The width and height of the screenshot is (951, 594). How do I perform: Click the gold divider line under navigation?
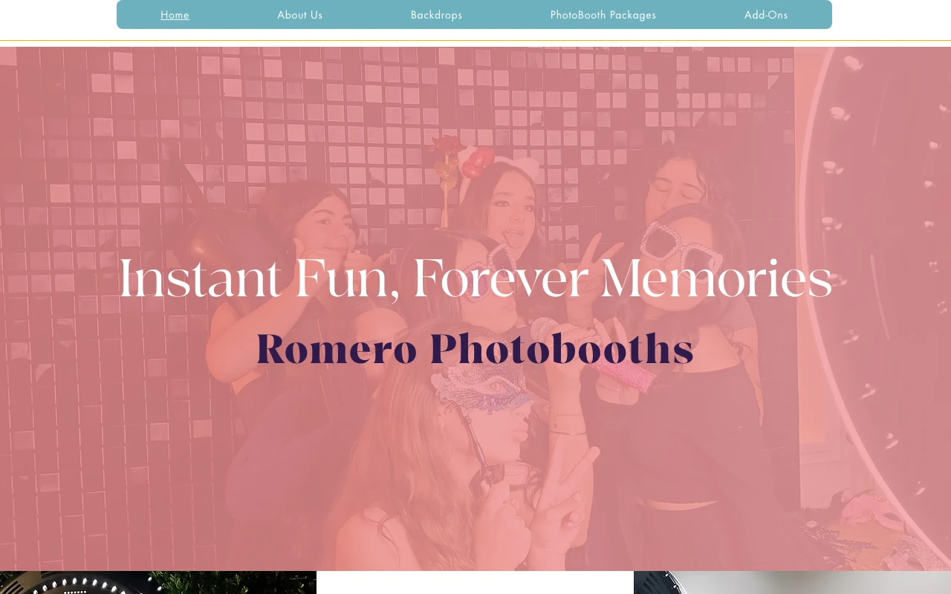[x=475, y=40]
